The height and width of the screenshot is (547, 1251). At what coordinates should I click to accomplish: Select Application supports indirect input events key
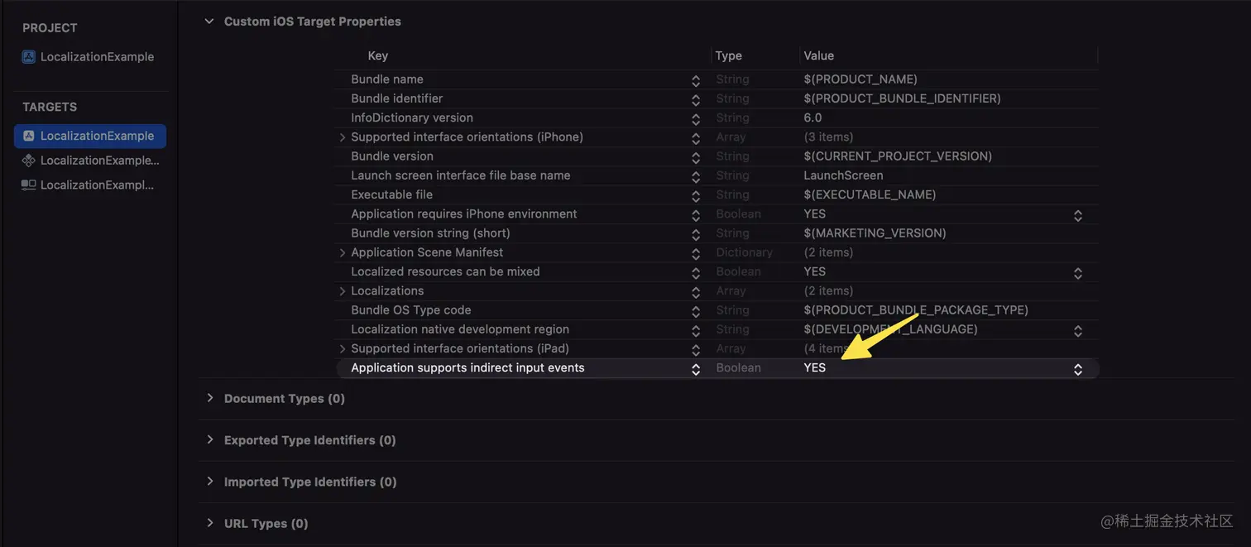(467, 367)
